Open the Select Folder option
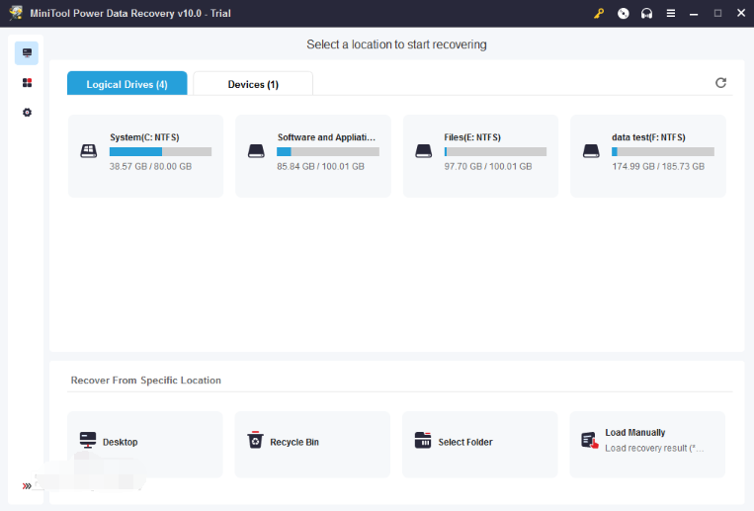Image resolution: width=754 pixels, height=511 pixels. pos(480,442)
